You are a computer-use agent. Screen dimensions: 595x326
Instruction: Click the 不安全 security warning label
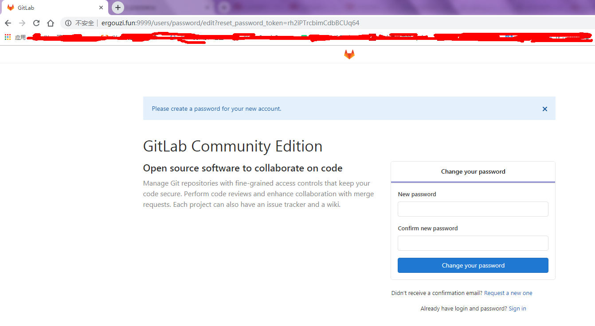pyautogui.click(x=85, y=23)
